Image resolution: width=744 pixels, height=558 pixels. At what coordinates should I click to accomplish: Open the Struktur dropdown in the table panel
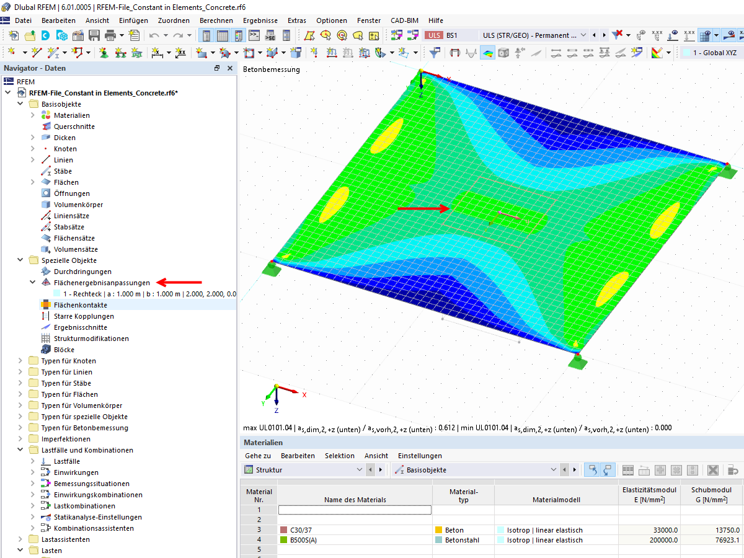click(x=360, y=469)
